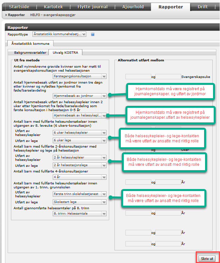Screen dimensions: 220x263
Task: Focus the field just left of Svangerskapsuke label
Action: (168, 77)
